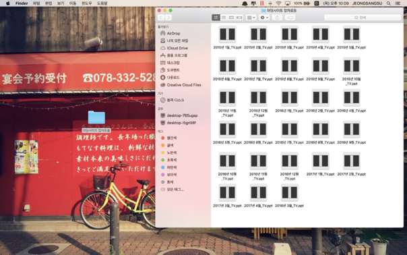This screenshot has height=255, width=407.
Task: Open 도큐멘트 in the sidebar
Action: click(170, 70)
